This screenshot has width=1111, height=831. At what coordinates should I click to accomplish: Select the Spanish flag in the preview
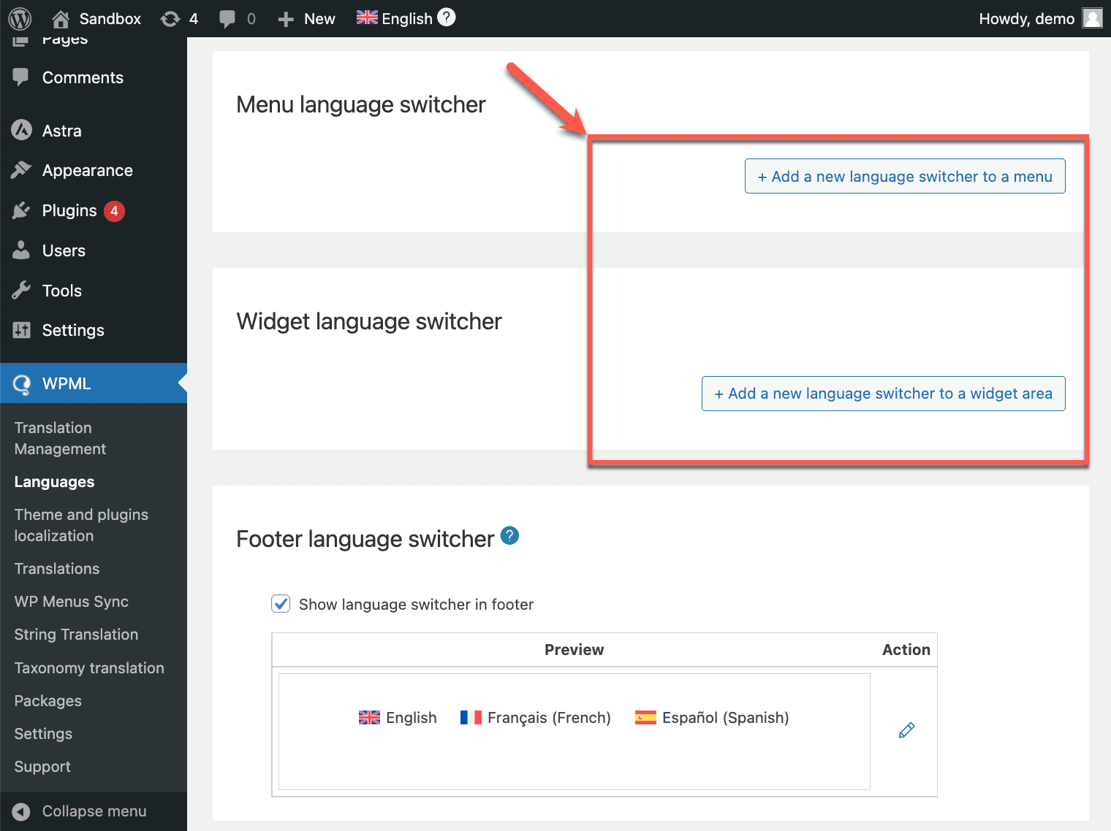point(645,717)
